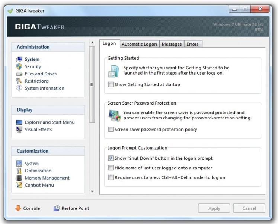Image resolution: width=278 pixels, height=224 pixels.
Task: Open the Administration System category
Action: point(32,59)
